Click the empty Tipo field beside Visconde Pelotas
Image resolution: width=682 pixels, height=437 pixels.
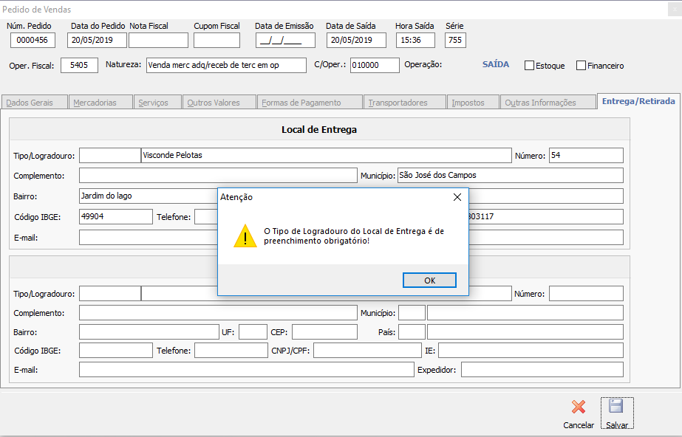(x=110, y=156)
